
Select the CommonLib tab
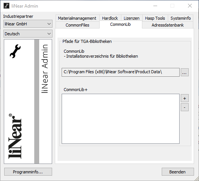[x=121, y=24]
